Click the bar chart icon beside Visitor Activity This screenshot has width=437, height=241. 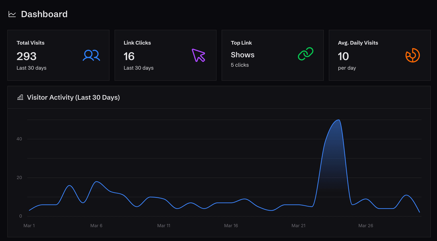20,97
